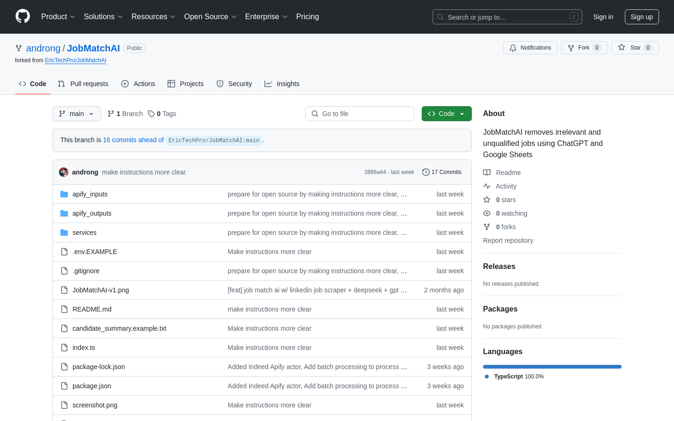Open the 'make instructions more clear' latest commit message
Image resolution: width=674 pixels, height=421 pixels.
[144, 172]
